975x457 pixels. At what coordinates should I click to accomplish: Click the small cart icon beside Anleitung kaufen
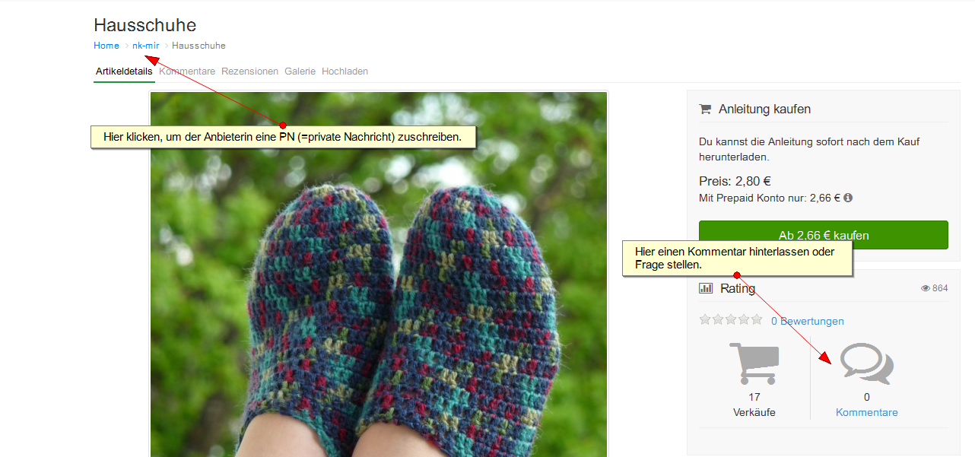click(705, 109)
